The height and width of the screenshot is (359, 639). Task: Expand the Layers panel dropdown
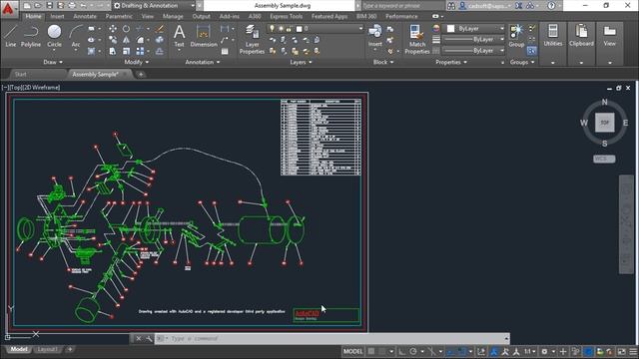[x=301, y=62]
